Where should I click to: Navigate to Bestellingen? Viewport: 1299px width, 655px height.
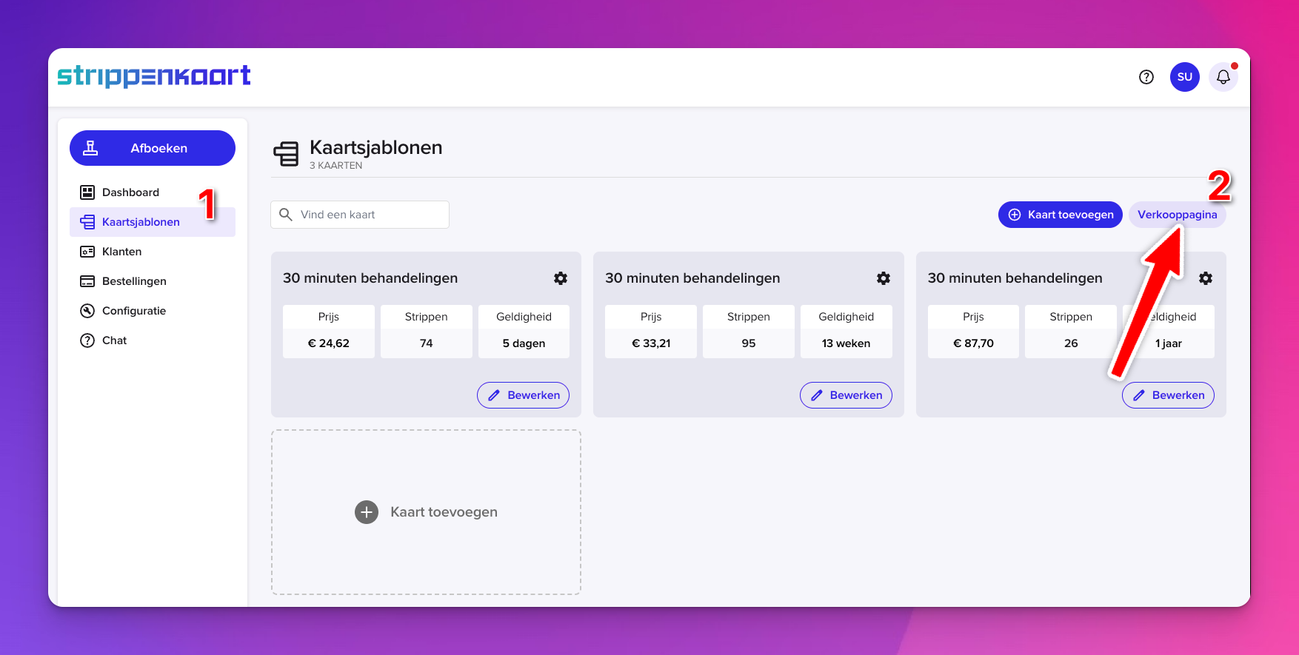(x=134, y=281)
